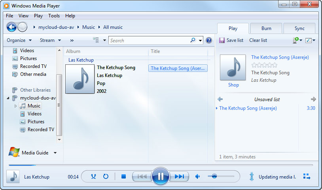The height and width of the screenshot is (190, 322).
Task: Switch to Now Playing view
Action: 307,176
